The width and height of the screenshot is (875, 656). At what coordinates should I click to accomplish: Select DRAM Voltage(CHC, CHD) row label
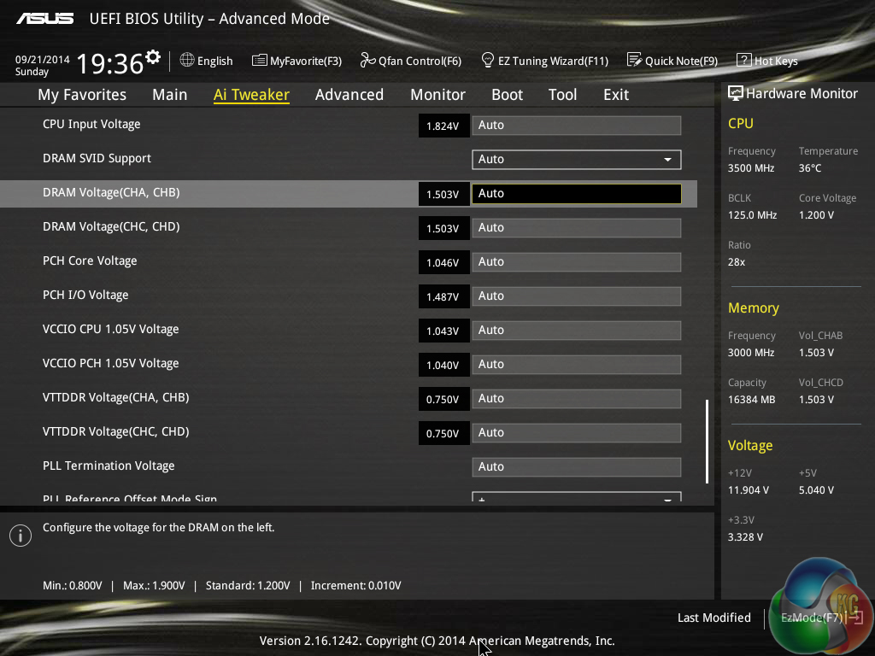(111, 227)
